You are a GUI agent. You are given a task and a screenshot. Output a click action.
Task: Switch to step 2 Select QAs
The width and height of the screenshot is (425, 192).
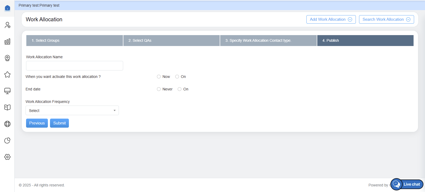click(171, 40)
